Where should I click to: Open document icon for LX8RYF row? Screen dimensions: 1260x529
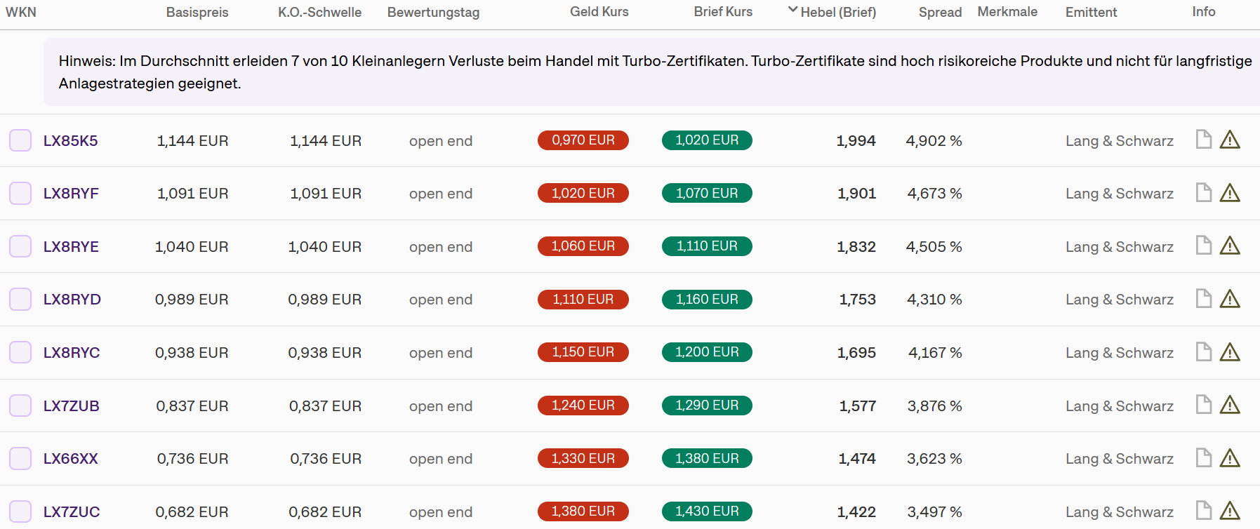(x=1204, y=192)
